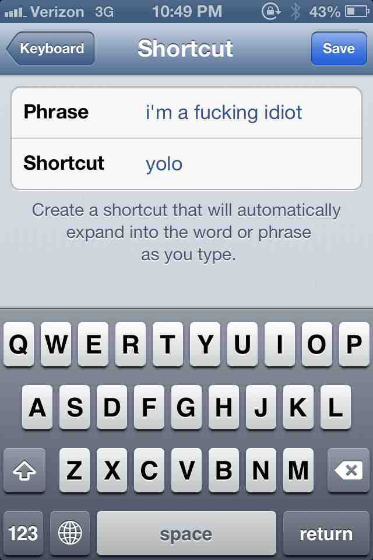
Task: Tap the M key on keyboard
Action: pyautogui.click(x=298, y=470)
